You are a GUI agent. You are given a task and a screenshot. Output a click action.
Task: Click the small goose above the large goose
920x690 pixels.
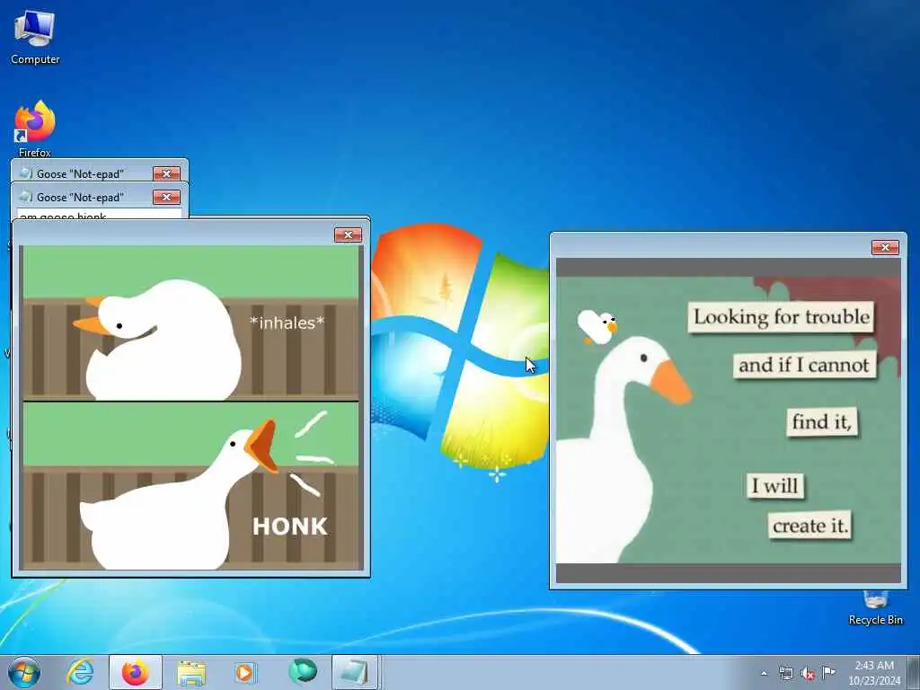pyautogui.click(x=597, y=327)
